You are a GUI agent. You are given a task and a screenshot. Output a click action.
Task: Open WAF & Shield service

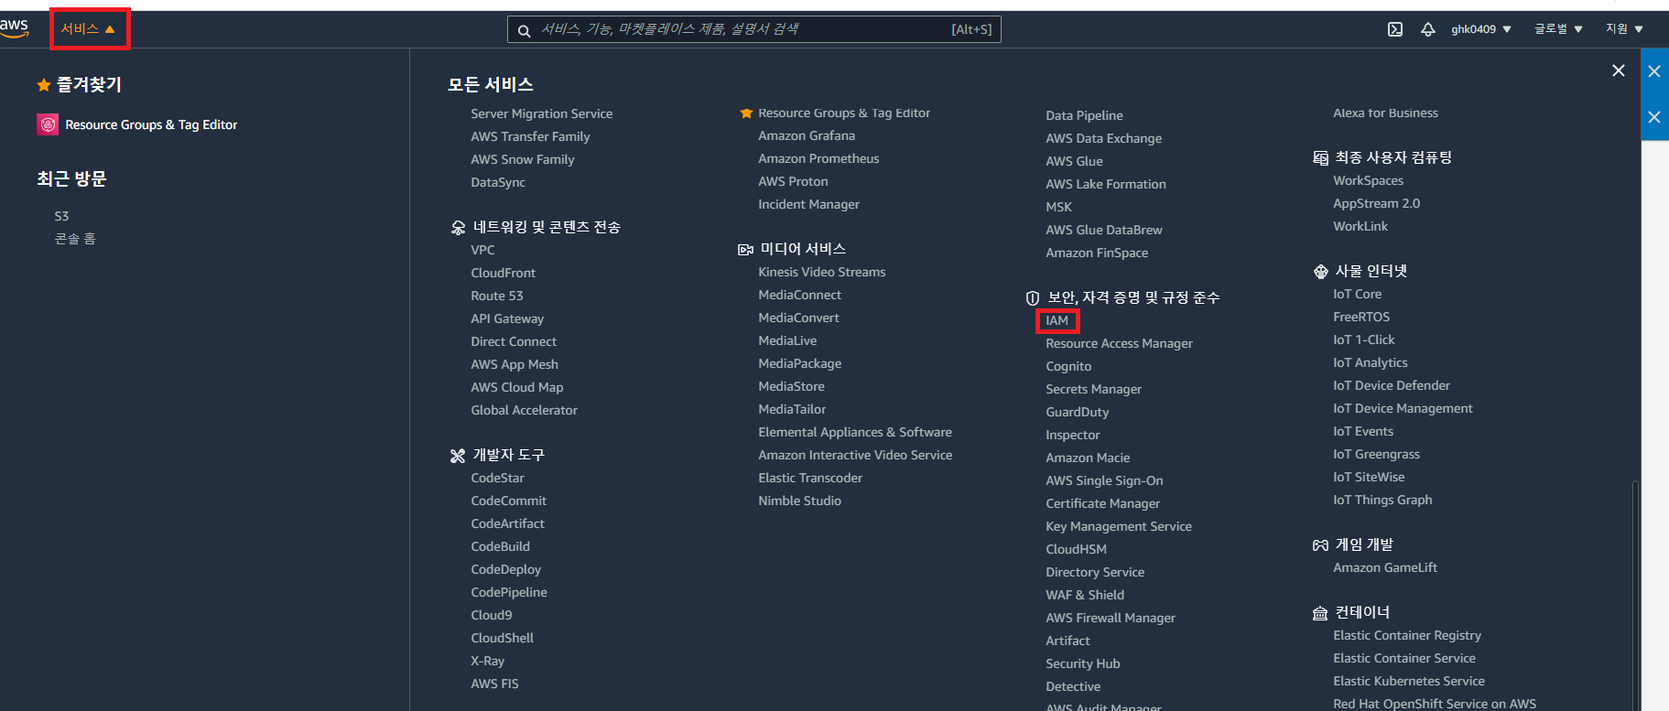(x=1085, y=595)
